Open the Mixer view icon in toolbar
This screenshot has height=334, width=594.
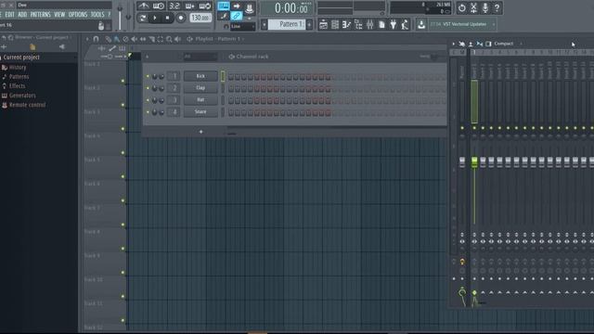point(370,25)
